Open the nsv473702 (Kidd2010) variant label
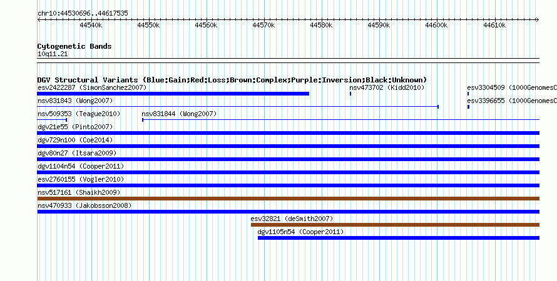Viewport: 557px width, 281px height. click(x=387, y=87)
